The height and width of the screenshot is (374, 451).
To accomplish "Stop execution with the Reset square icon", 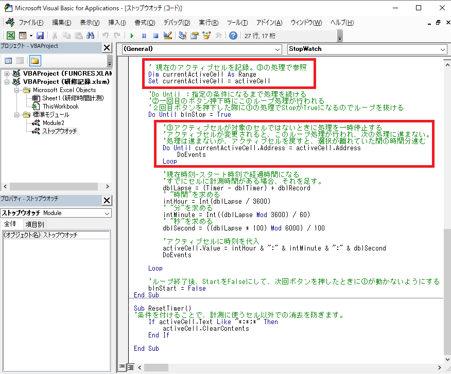I will pyautogui.click(x=155, y=35).
